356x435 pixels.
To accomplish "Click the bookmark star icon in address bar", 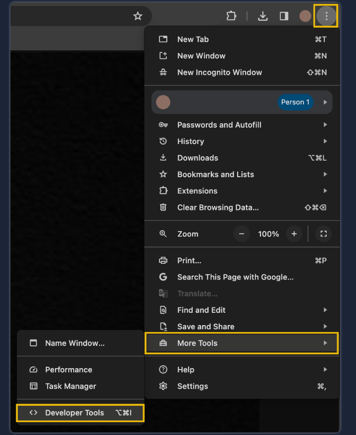I will pos(138,16).
